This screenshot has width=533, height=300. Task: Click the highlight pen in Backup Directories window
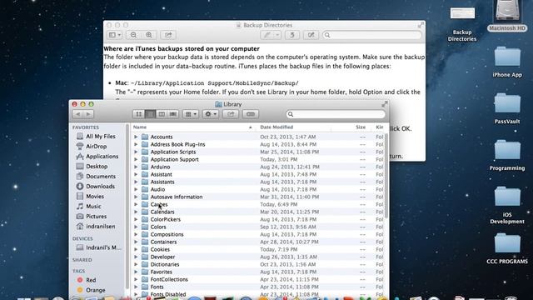(267, 35)
